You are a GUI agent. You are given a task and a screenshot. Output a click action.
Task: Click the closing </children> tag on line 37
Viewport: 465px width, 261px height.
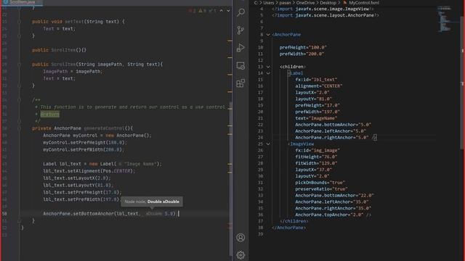pos(294,221)
